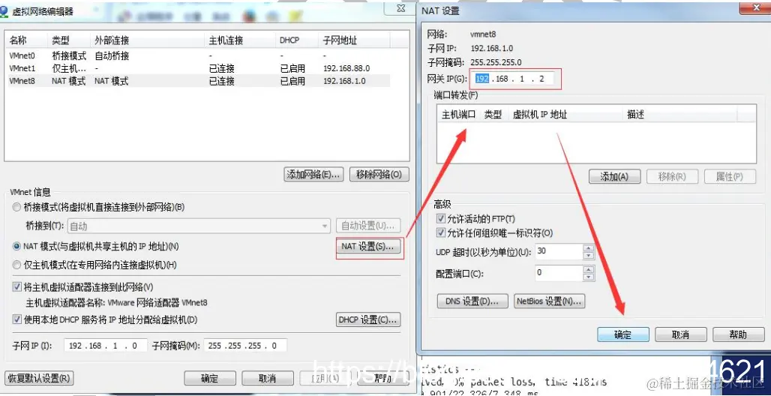Image resolution: width=771 pixels, height=396 pixels.
Task: Click the 类型 column header in network list
Action: point(70,40)
